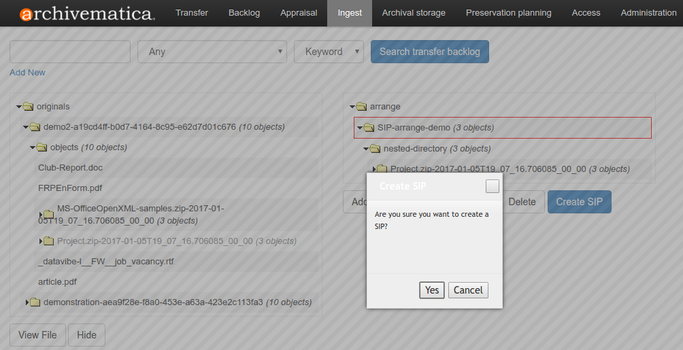
Task: Confirm SIP creation with Yes
Action: [432, 290]
